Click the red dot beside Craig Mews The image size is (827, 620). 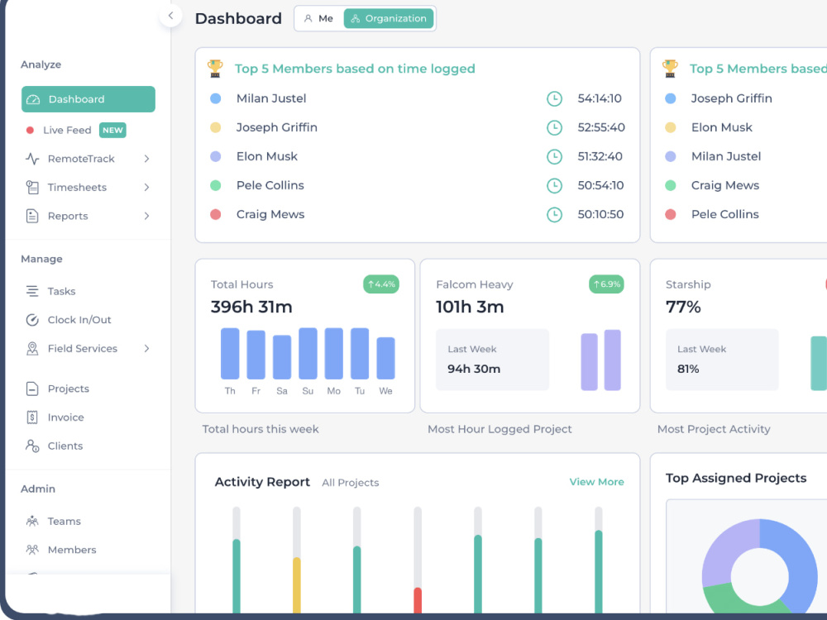[x=215, y=215]
